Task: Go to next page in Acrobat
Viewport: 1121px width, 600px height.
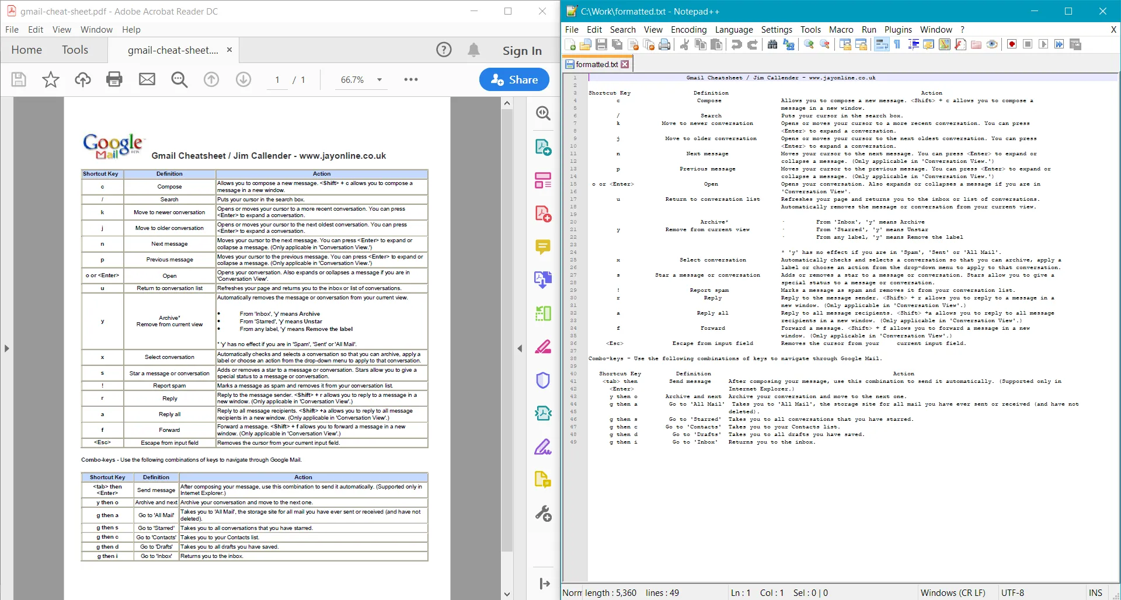Action: coord(243,79)
